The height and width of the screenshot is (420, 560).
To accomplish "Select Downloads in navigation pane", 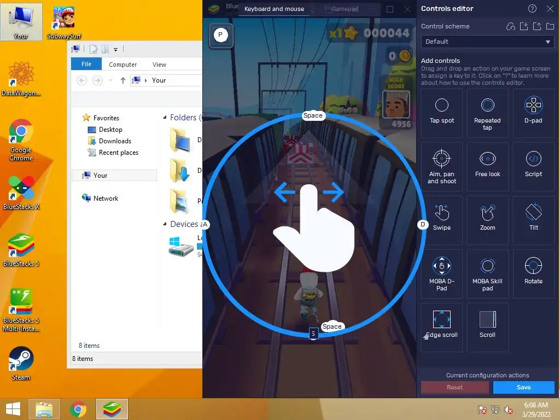I will click(x=109, y=141).
